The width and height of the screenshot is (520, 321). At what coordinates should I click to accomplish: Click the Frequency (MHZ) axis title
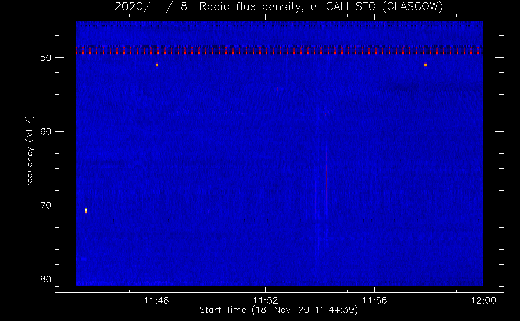click(x=29, y=154)
